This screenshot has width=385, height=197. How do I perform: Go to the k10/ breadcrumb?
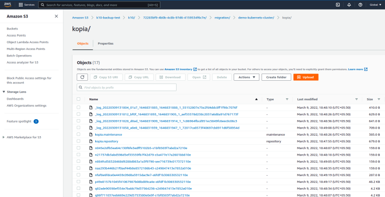pyautogui.click(x=132, y=18)
